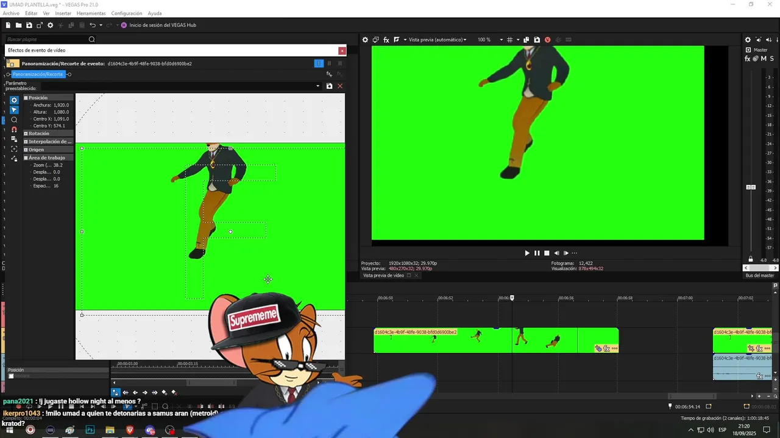Screen dimensions: 780x438
Task: Jump to the first keyframe
Action: pos(126,393)
